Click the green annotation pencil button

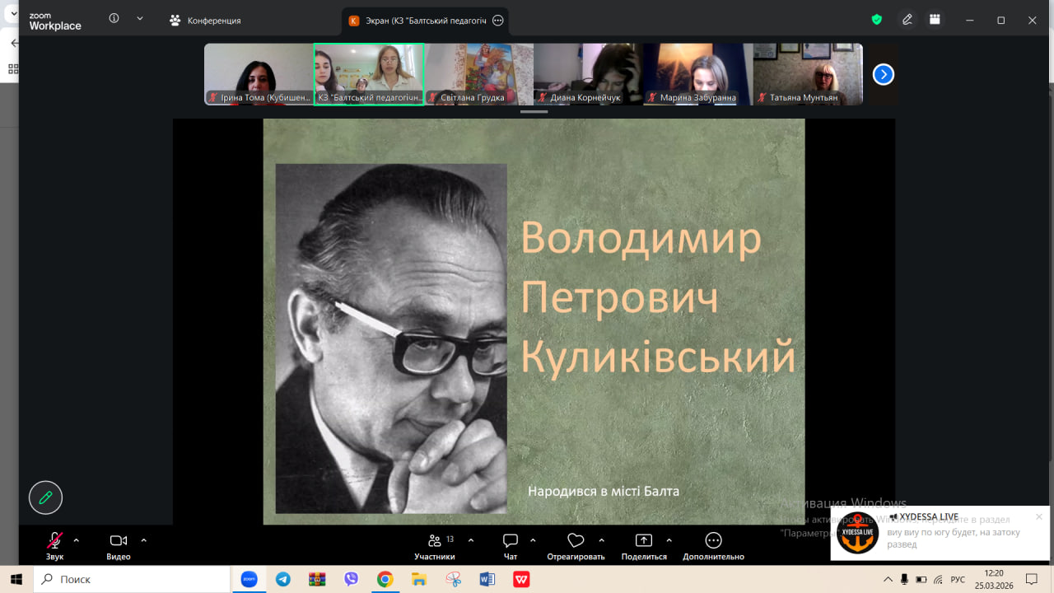tap(46, 497)
